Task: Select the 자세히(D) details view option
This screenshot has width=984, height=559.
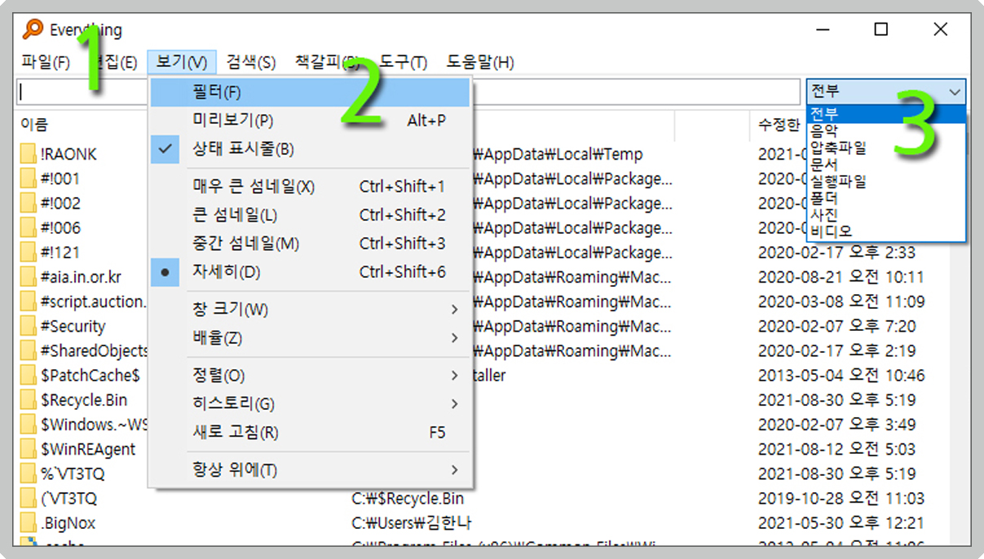Action: pyautogui.click(x=311, y=272)
